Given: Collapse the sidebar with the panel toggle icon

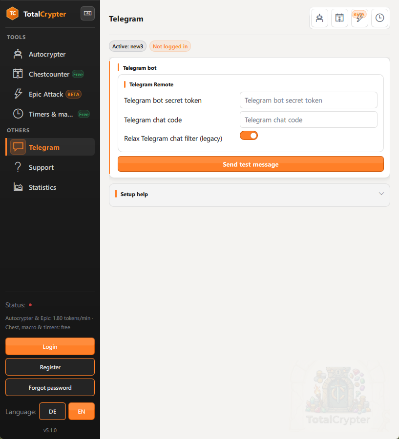Looking at the screenshot, I should pos(87,13).
